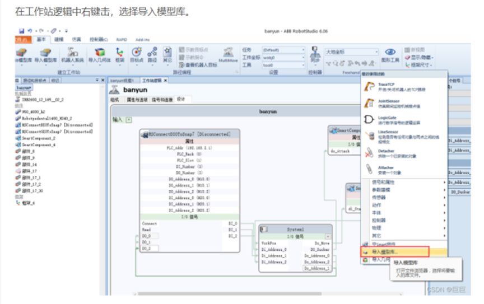Expand 输入 section with plus button
The width and height of the screenshot is (484, 304).
tap(129, 120)
